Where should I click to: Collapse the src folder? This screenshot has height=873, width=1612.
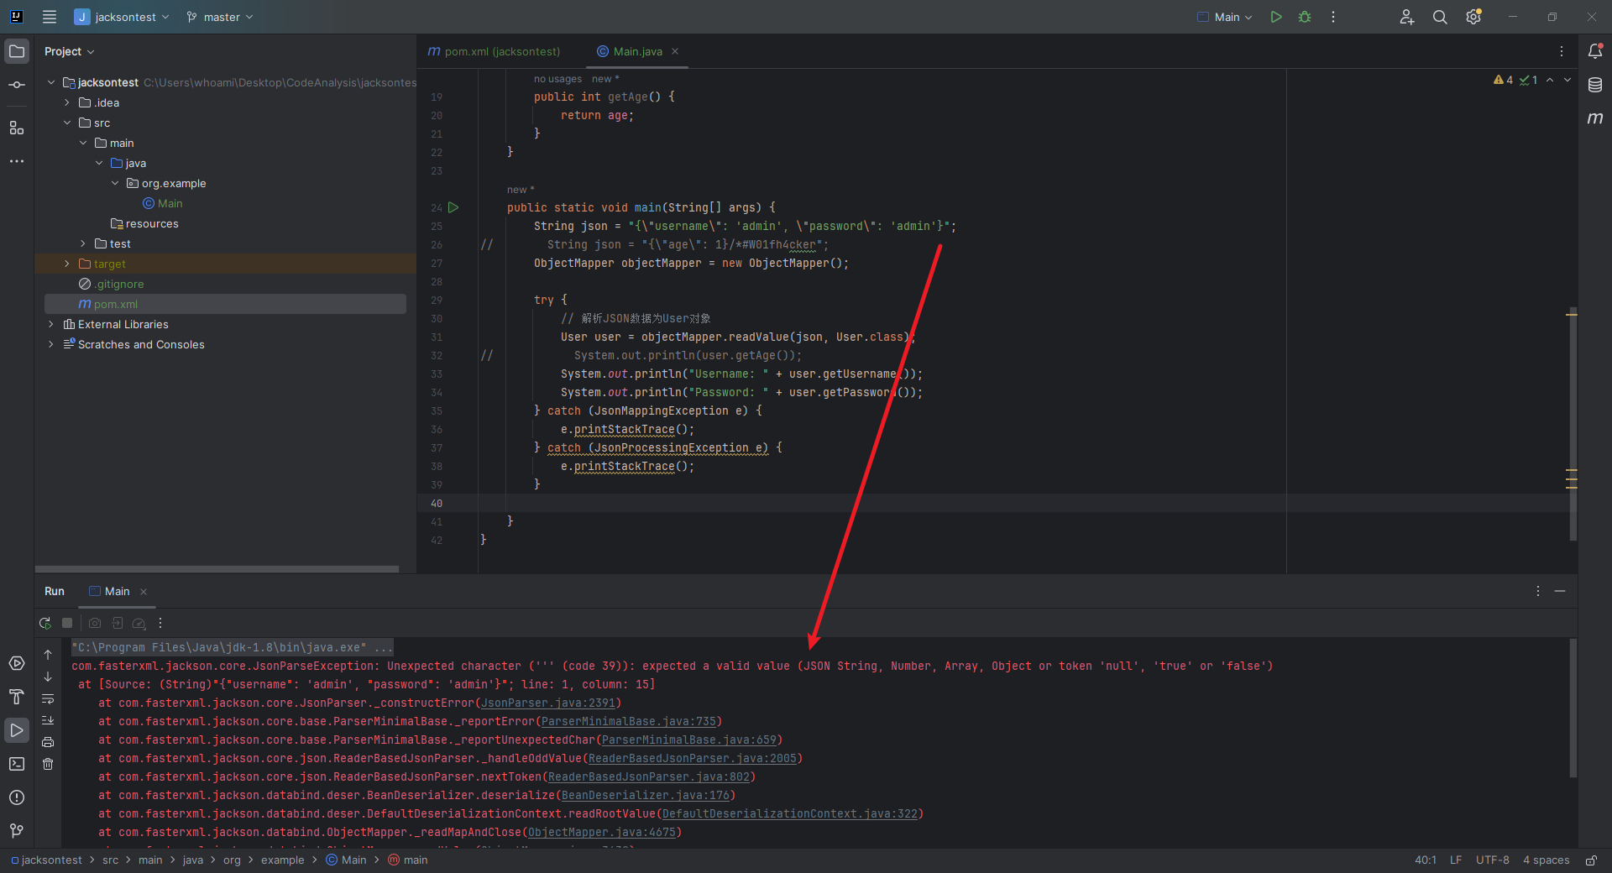coord(67,123)
